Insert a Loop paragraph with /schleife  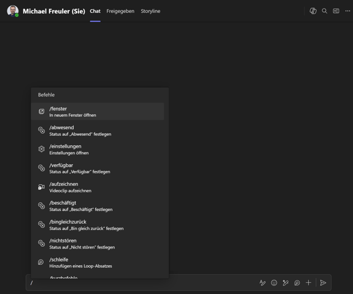98,263
